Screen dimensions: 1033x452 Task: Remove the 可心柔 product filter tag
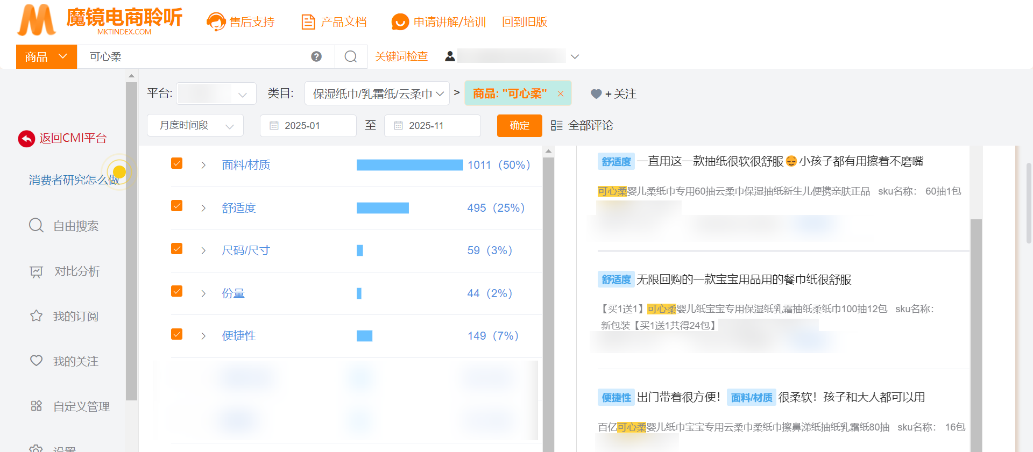pyautogui.click(x=561, y=94)
